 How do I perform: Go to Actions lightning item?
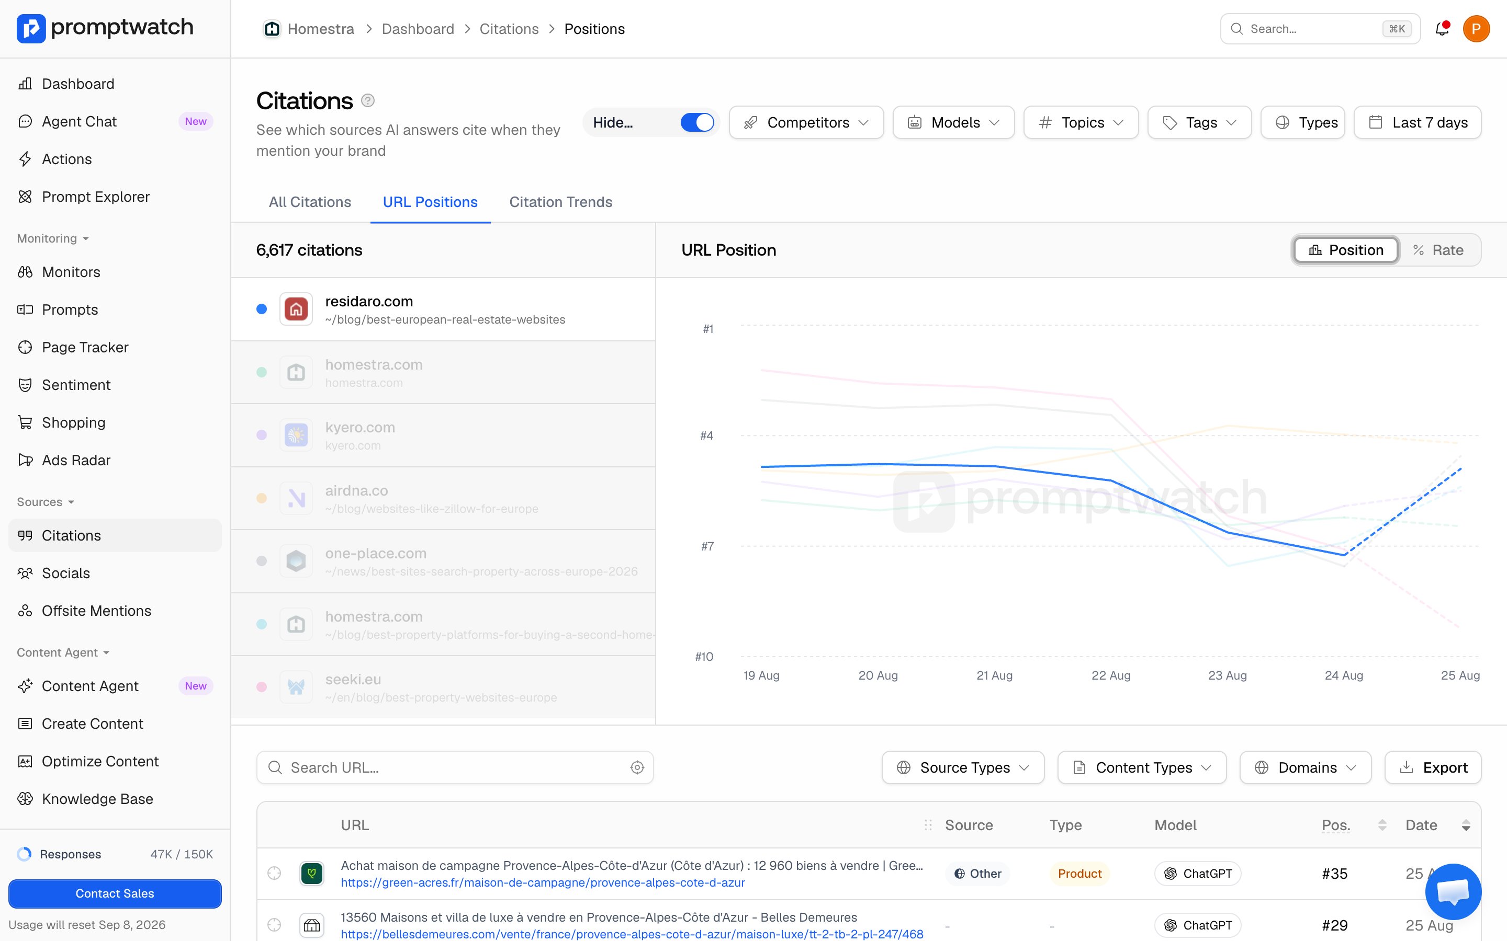pyautogui.click(x=115, y=159)
